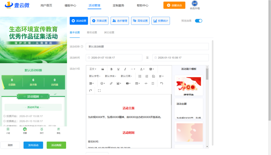The image size is (271, 155).
Task: Switch to the 报名设置 tab
Action: [x=92, y=32]
